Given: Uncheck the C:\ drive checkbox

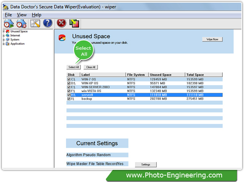Looking at the screenshot, I should [69, 79].
